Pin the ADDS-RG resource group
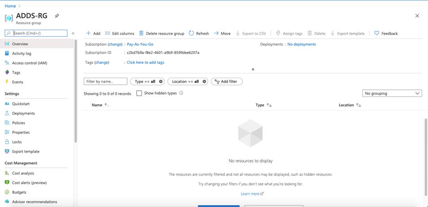 (57, 16)
